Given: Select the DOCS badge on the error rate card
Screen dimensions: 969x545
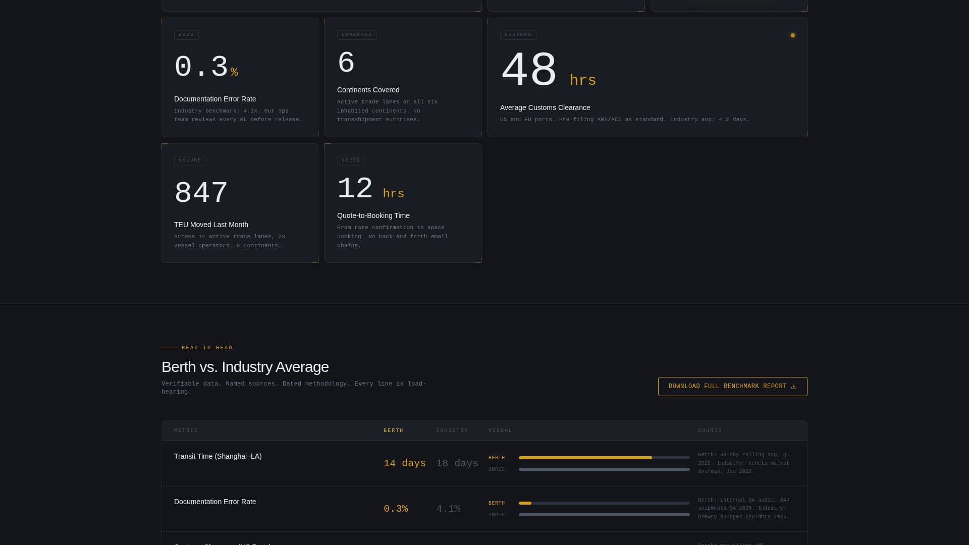Looking at the screenshot, I should [186, 35].
